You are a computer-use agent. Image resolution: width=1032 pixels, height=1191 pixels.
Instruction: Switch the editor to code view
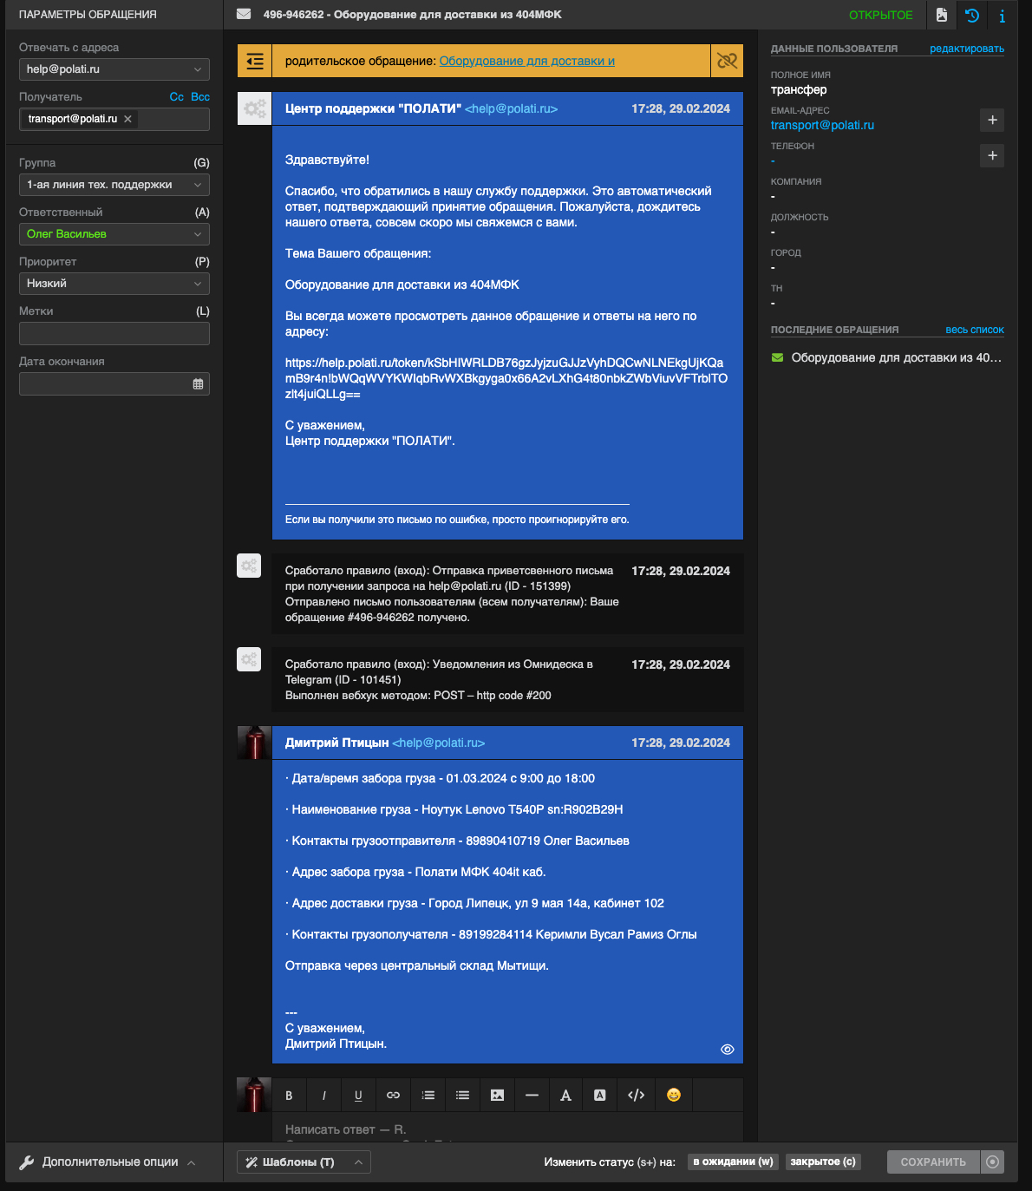point(636,1096)
